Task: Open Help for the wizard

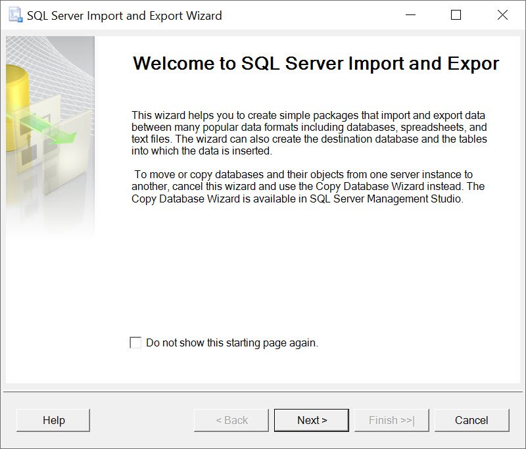Action: 53,420
